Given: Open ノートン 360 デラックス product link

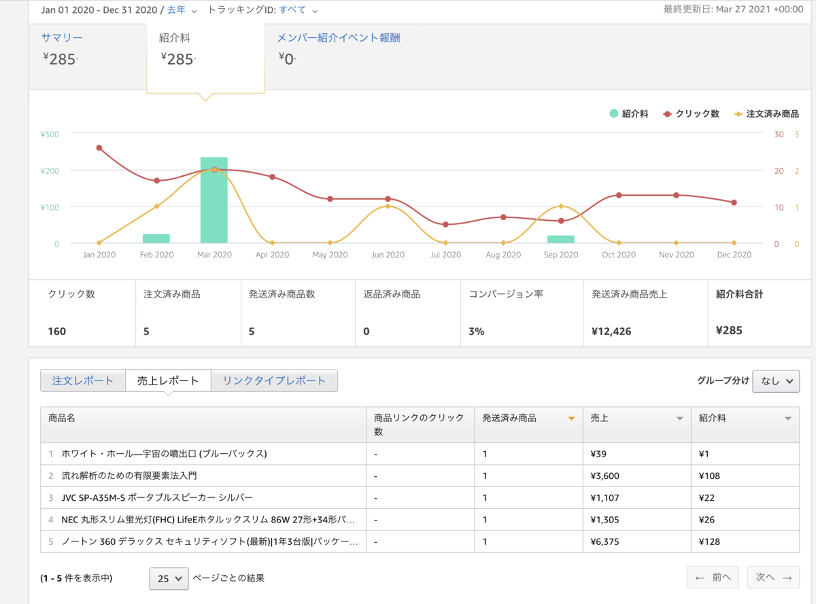Looking at the screenshot, I should [x=210, y=541].
